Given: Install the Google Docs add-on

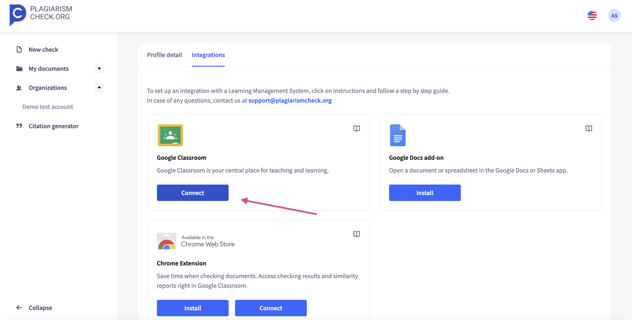Looking at the screenshot, I should pyautogui.click(x=425, y=192).
